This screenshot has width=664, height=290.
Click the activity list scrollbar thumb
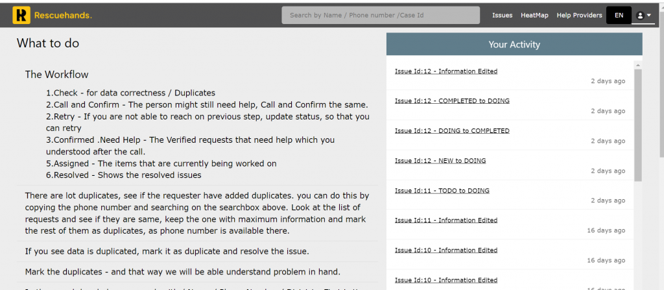coord(638,123)
